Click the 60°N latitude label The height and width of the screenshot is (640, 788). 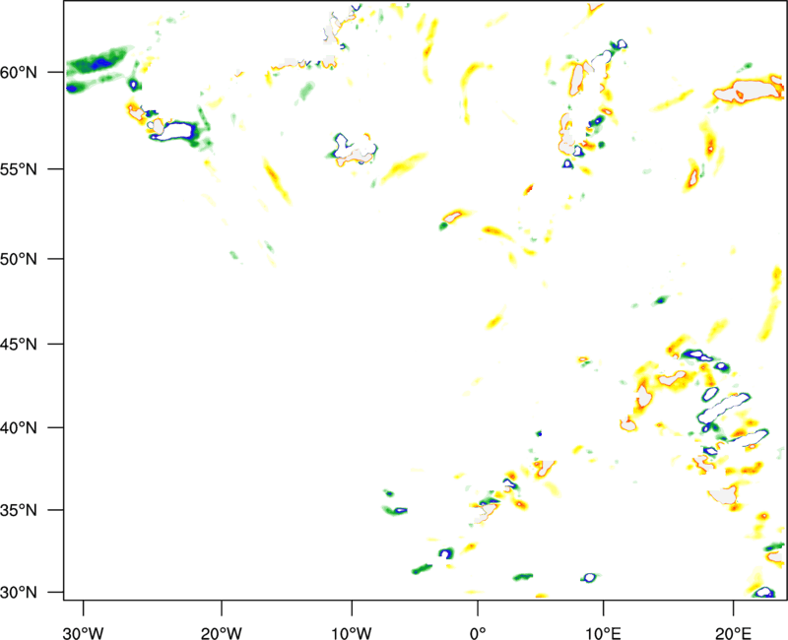point(19,73)
